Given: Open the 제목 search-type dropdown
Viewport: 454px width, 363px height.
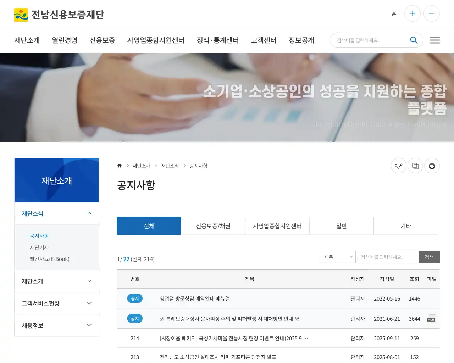Looking at the screenshot, I should pos(338,257).
